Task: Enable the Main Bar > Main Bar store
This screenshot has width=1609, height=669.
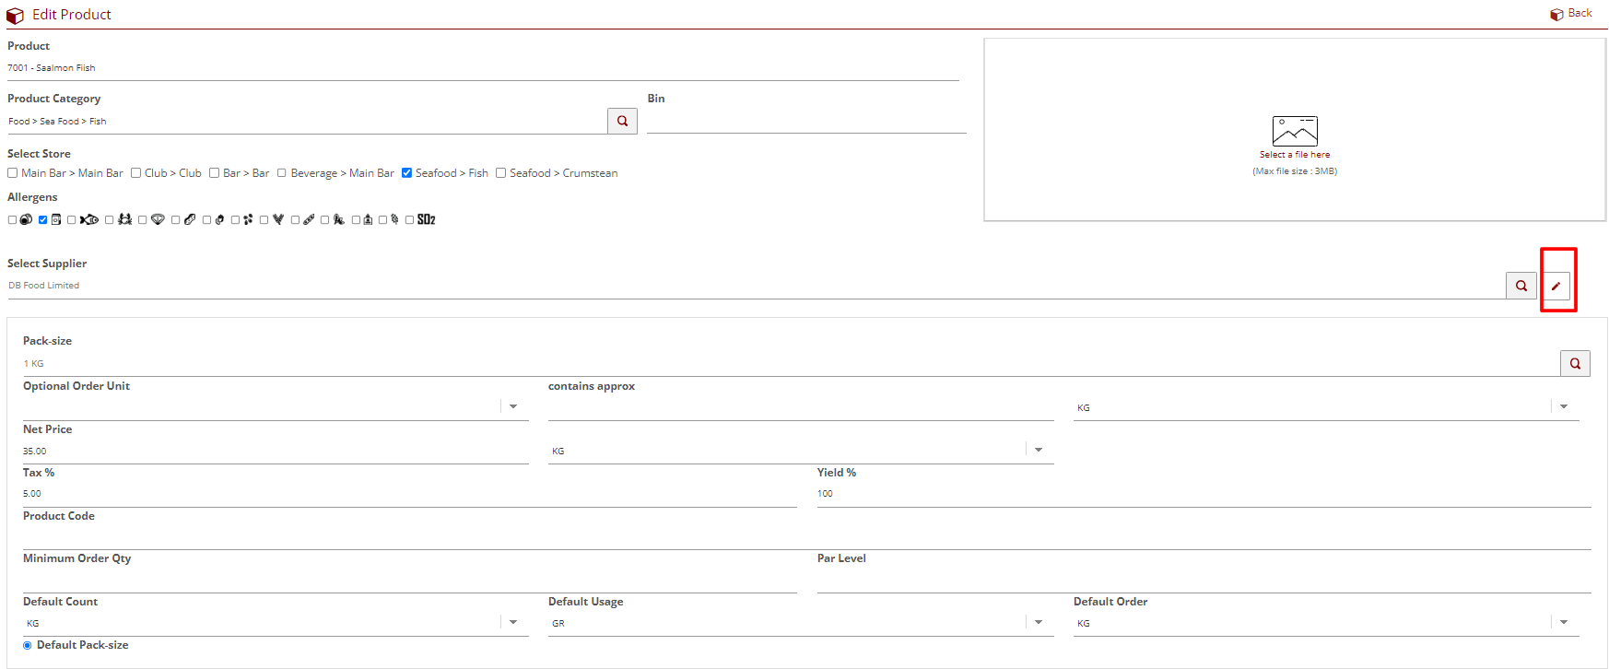Action: 13,173
